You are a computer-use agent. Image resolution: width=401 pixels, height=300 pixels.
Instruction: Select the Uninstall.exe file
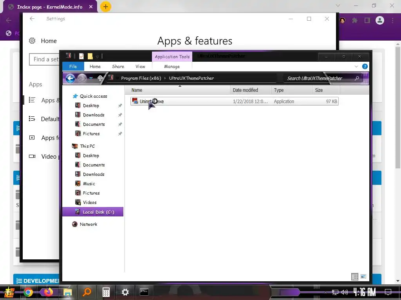coord(234,101)
